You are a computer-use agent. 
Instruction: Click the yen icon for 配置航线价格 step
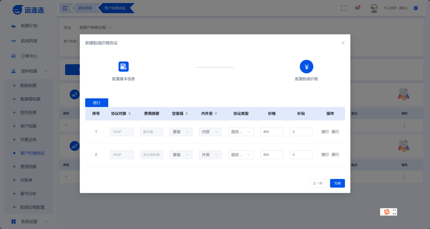tap(306, 67)
